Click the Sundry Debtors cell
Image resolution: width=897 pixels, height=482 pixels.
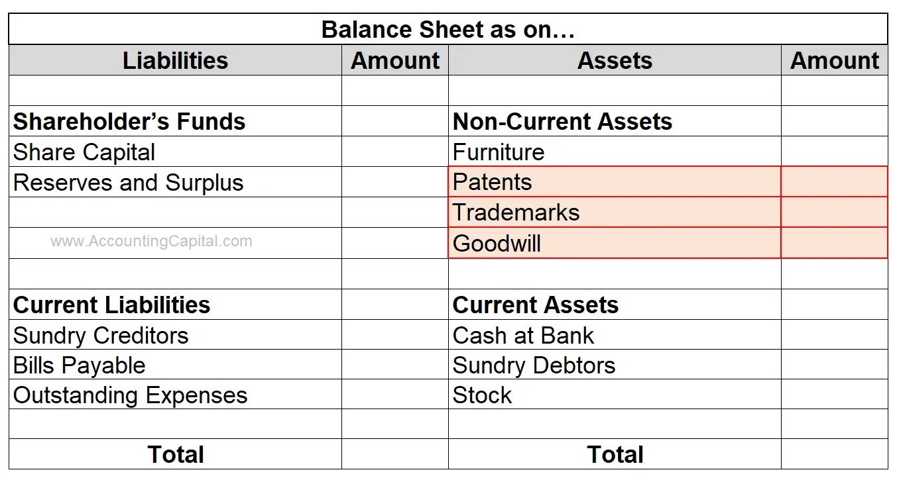[615, 365]
